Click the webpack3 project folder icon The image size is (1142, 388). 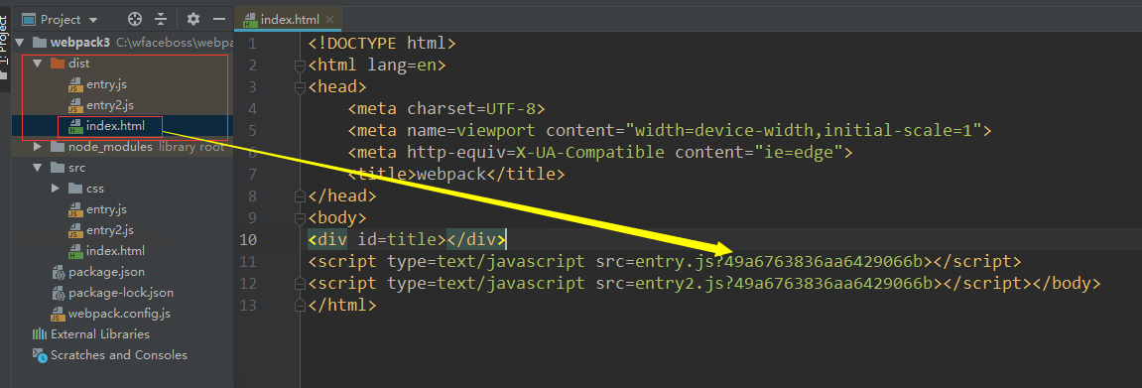click(x=40, y=43)
